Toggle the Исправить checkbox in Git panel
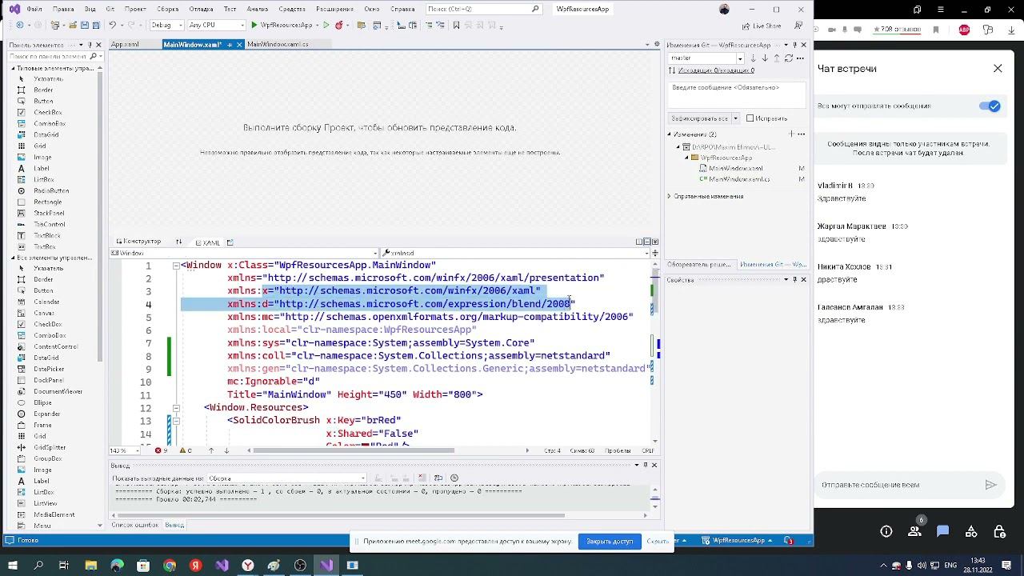This screenshot has width=1024, height=576. [750, 118]
